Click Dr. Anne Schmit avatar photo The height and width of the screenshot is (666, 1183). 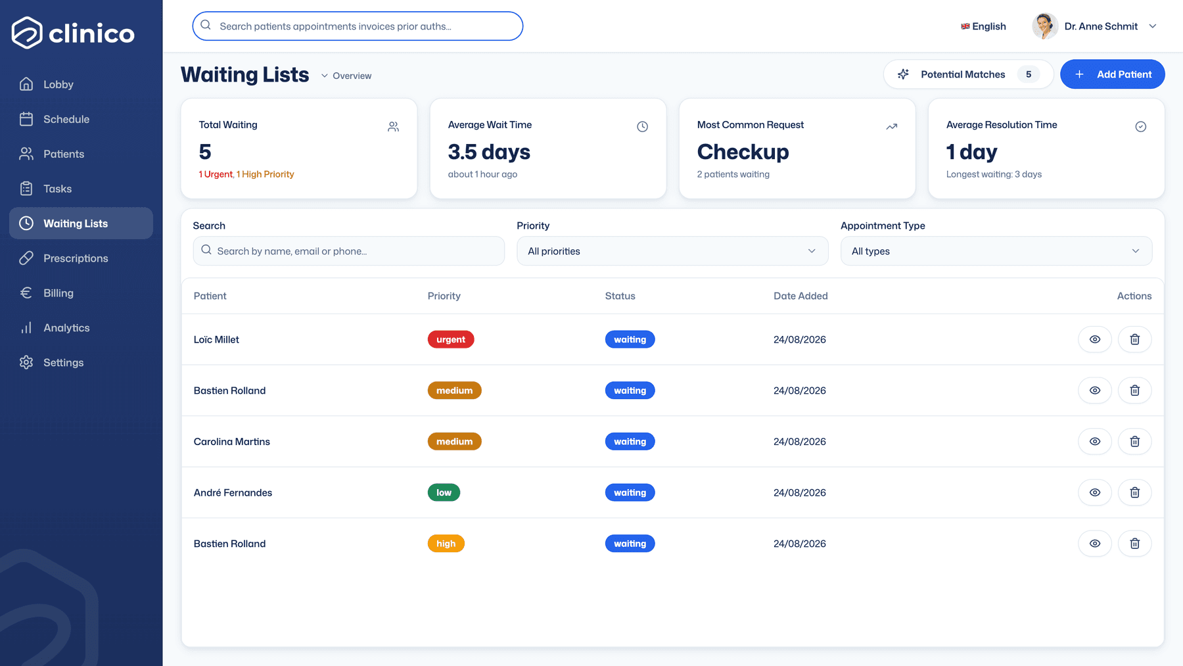coord(1045,26)
